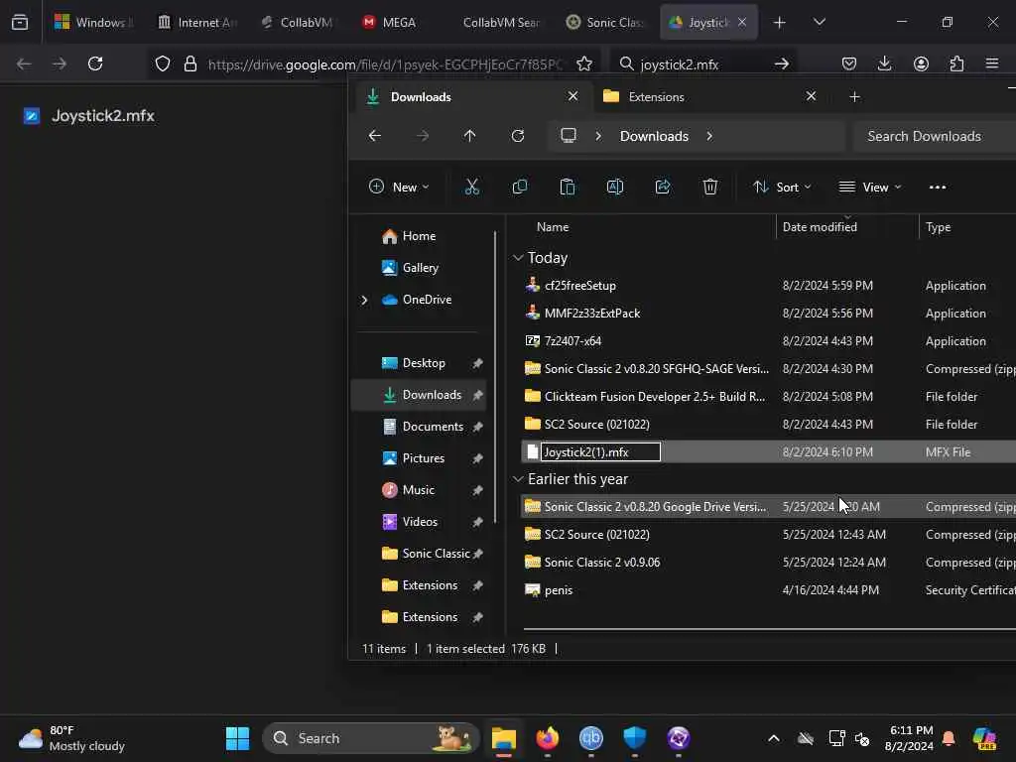Click the Up folder arrow in Explorer

(x=469, y=136)
